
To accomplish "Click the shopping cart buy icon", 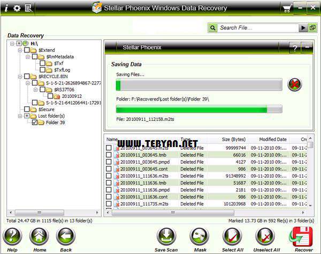I will 287,9.
